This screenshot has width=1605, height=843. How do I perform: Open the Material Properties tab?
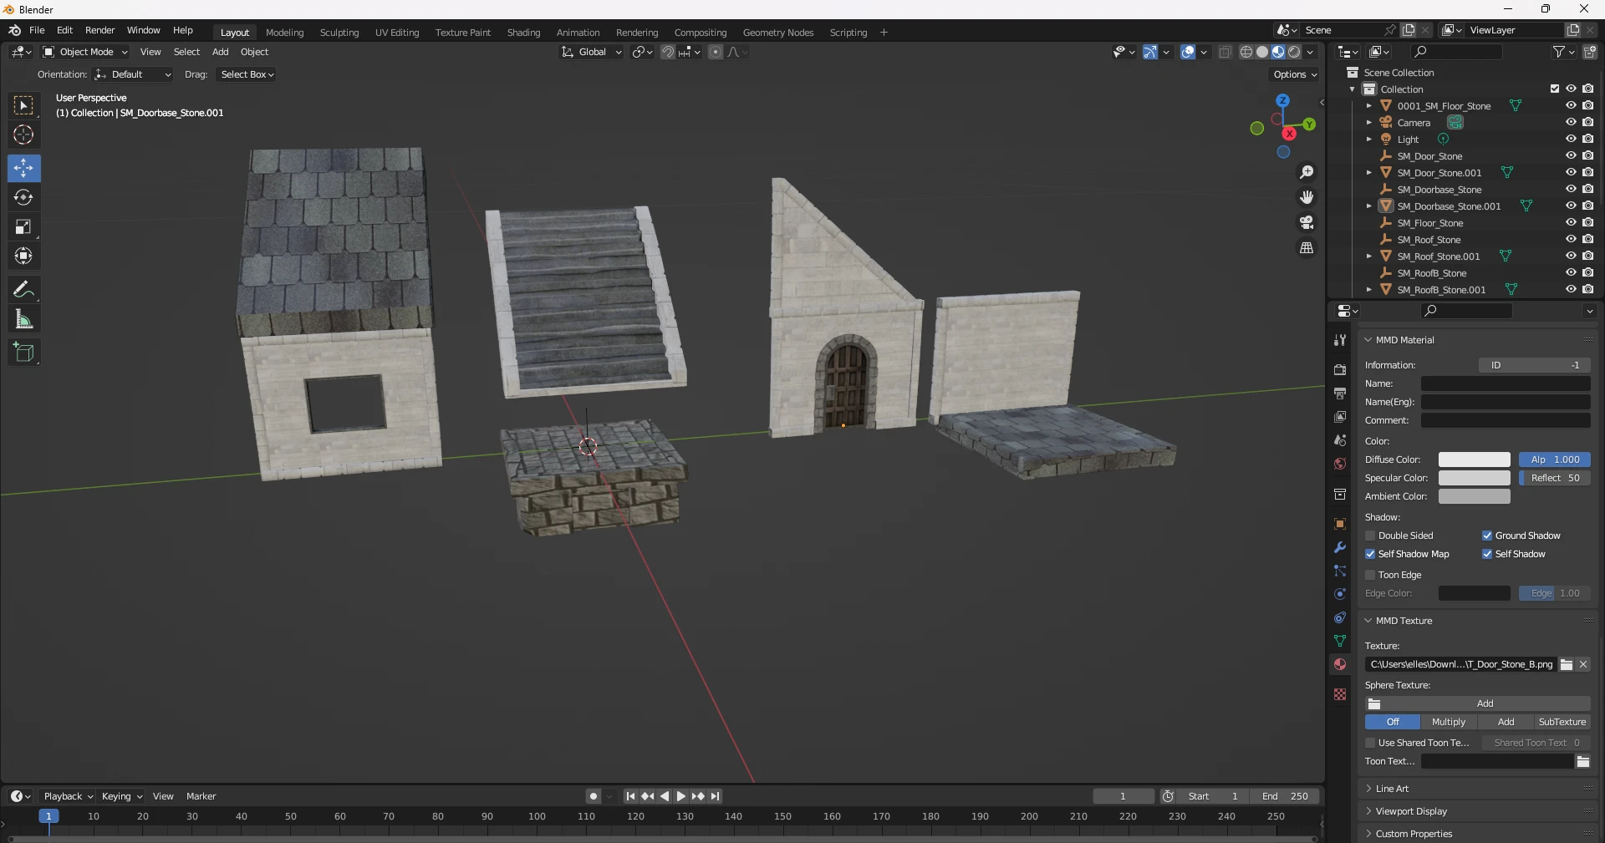(1339, 666)
